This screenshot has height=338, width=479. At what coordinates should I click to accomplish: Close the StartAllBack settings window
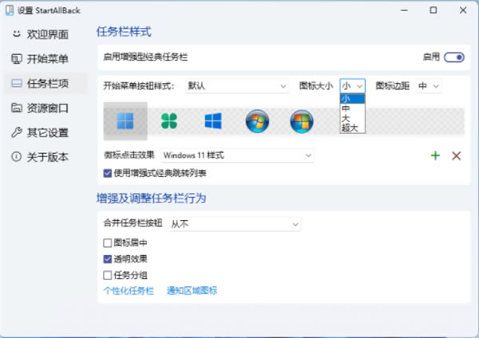pos(463,10)
